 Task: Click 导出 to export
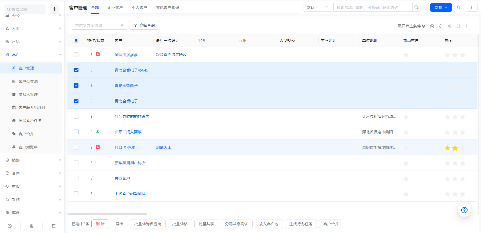pos(119,224)
